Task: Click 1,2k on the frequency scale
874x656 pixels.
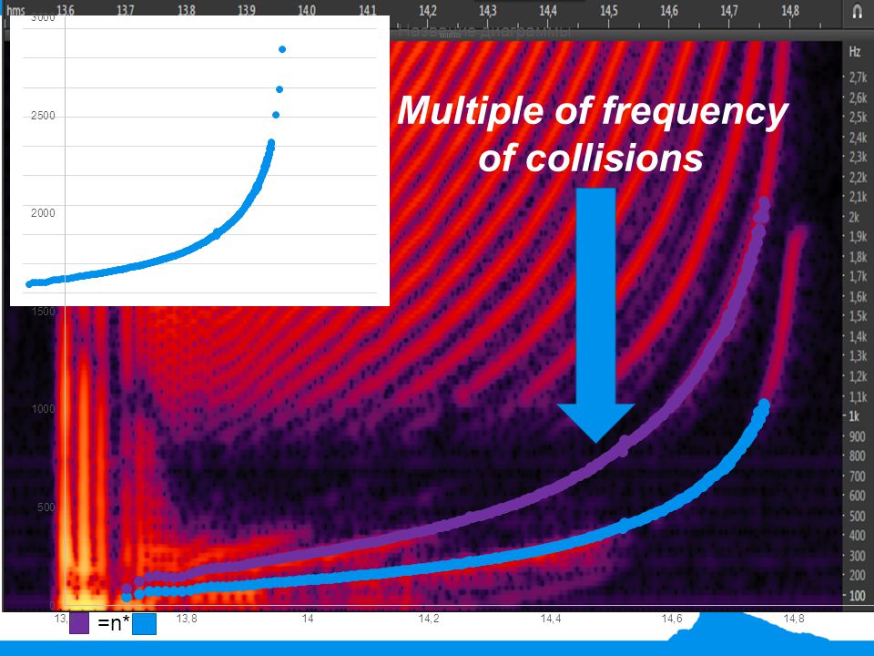Action: [x=858, y=376]
